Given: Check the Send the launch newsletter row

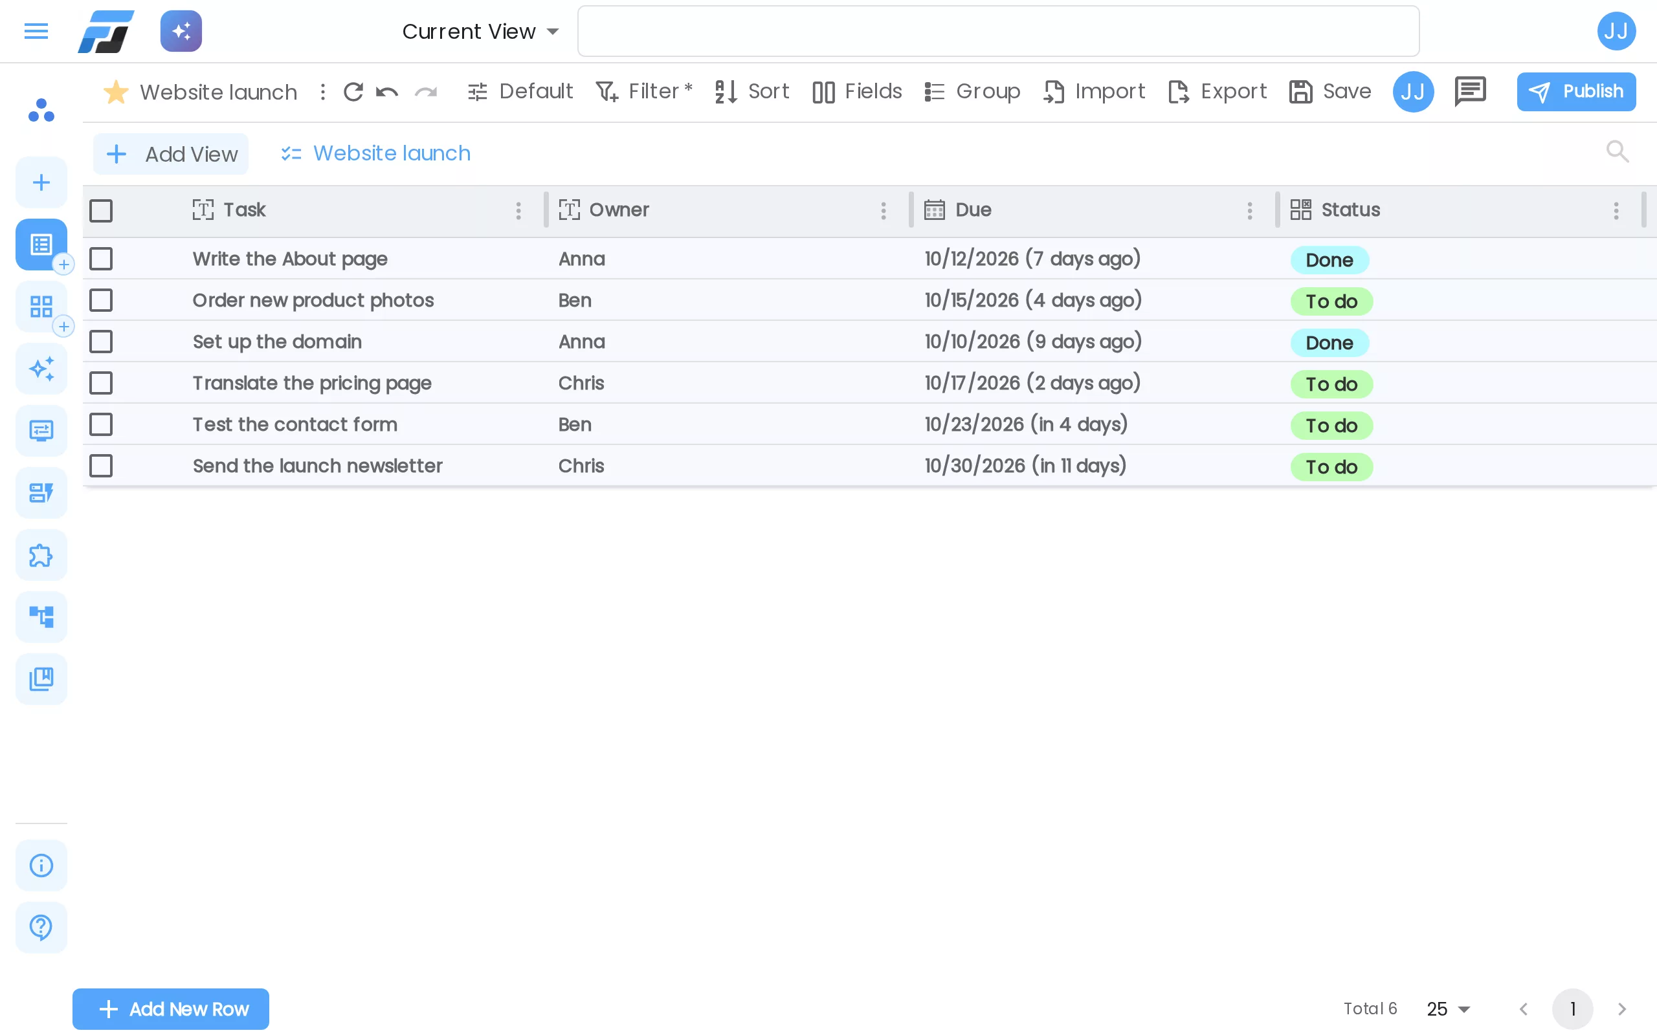Looking at the screenshot, I should (101, 466).
